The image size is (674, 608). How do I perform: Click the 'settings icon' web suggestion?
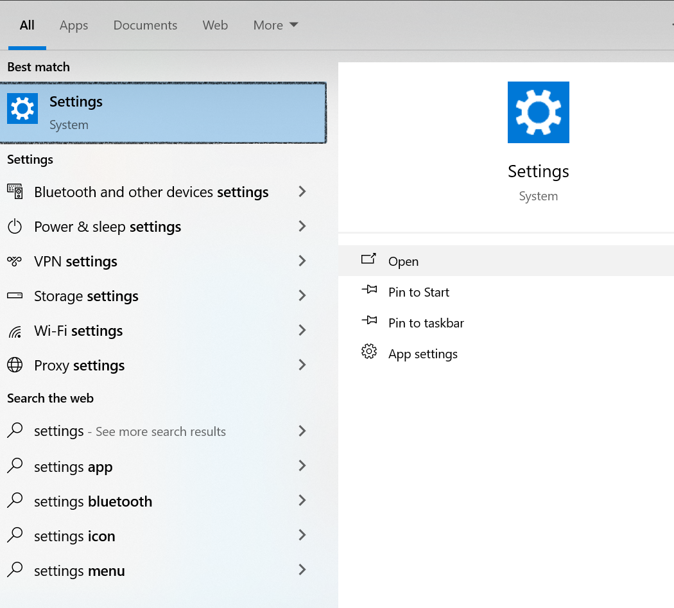[x=163, y=535]
